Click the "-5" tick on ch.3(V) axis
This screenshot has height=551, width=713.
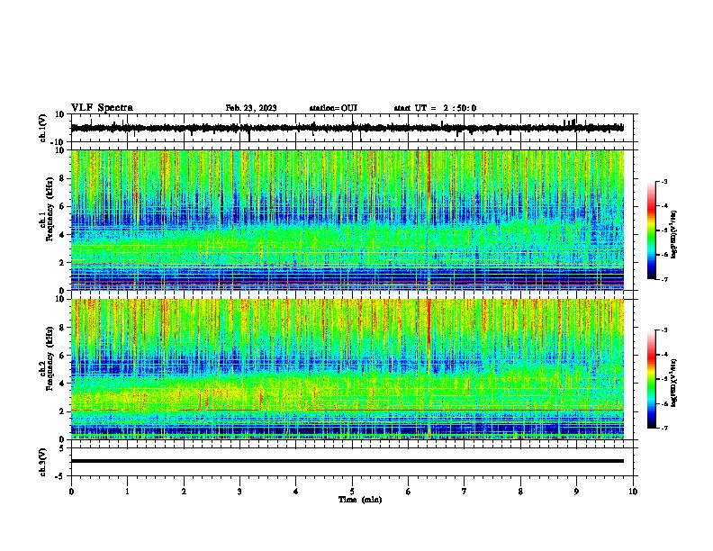click(x=60, y=476)
